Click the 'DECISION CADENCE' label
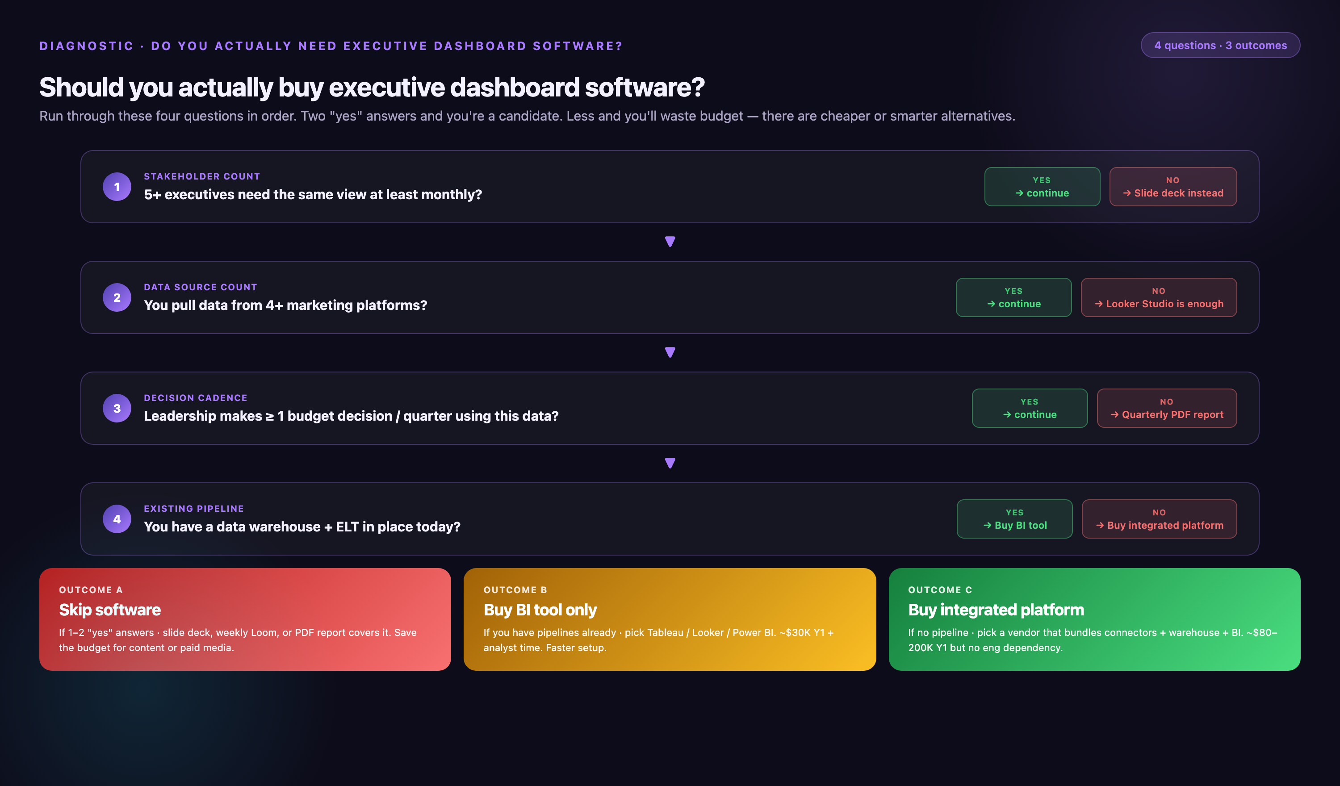1340x786 pixels. click(x=196, y=398)
